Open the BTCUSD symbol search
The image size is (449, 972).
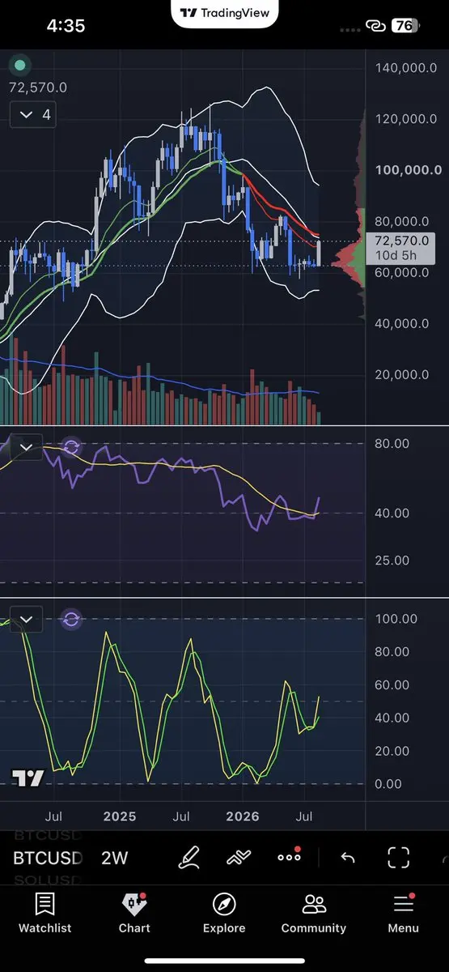(x=48, y=858)
